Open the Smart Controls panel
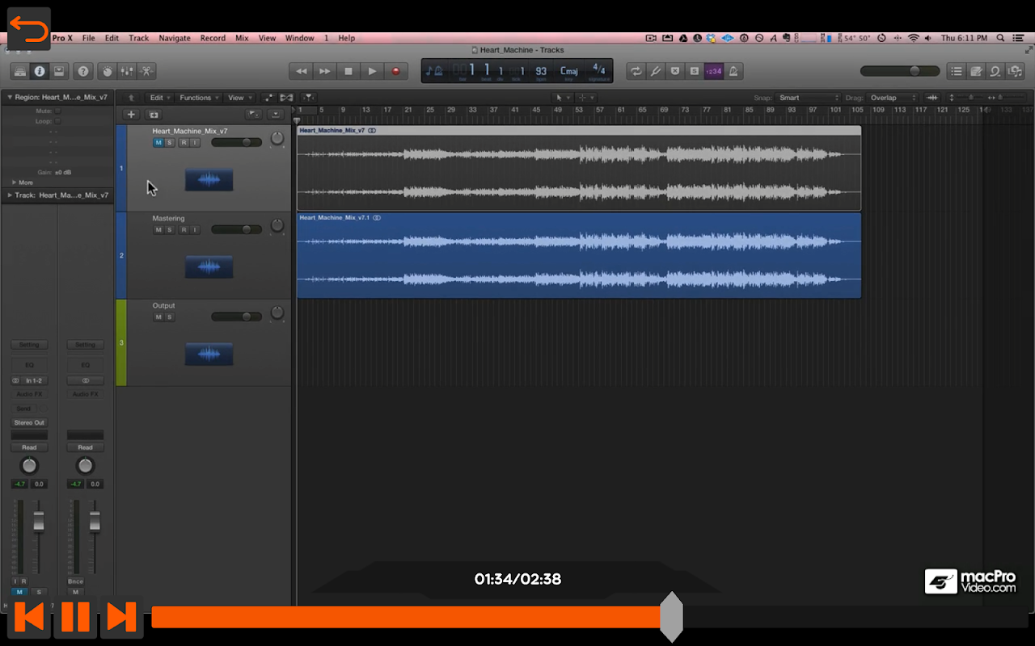Viewport: 1035px width, 646px height. pyautogui.click(x=107, y=71)
